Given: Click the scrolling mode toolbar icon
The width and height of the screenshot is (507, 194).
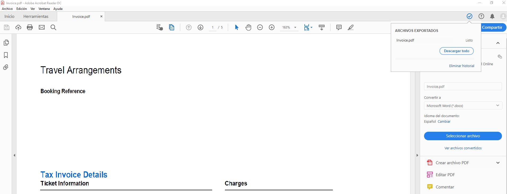Looking at the screenshot, I should (x=322, y=27).
